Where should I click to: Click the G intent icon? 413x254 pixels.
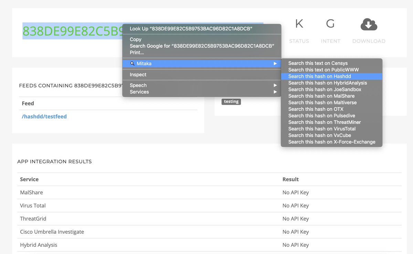(330, 24)
